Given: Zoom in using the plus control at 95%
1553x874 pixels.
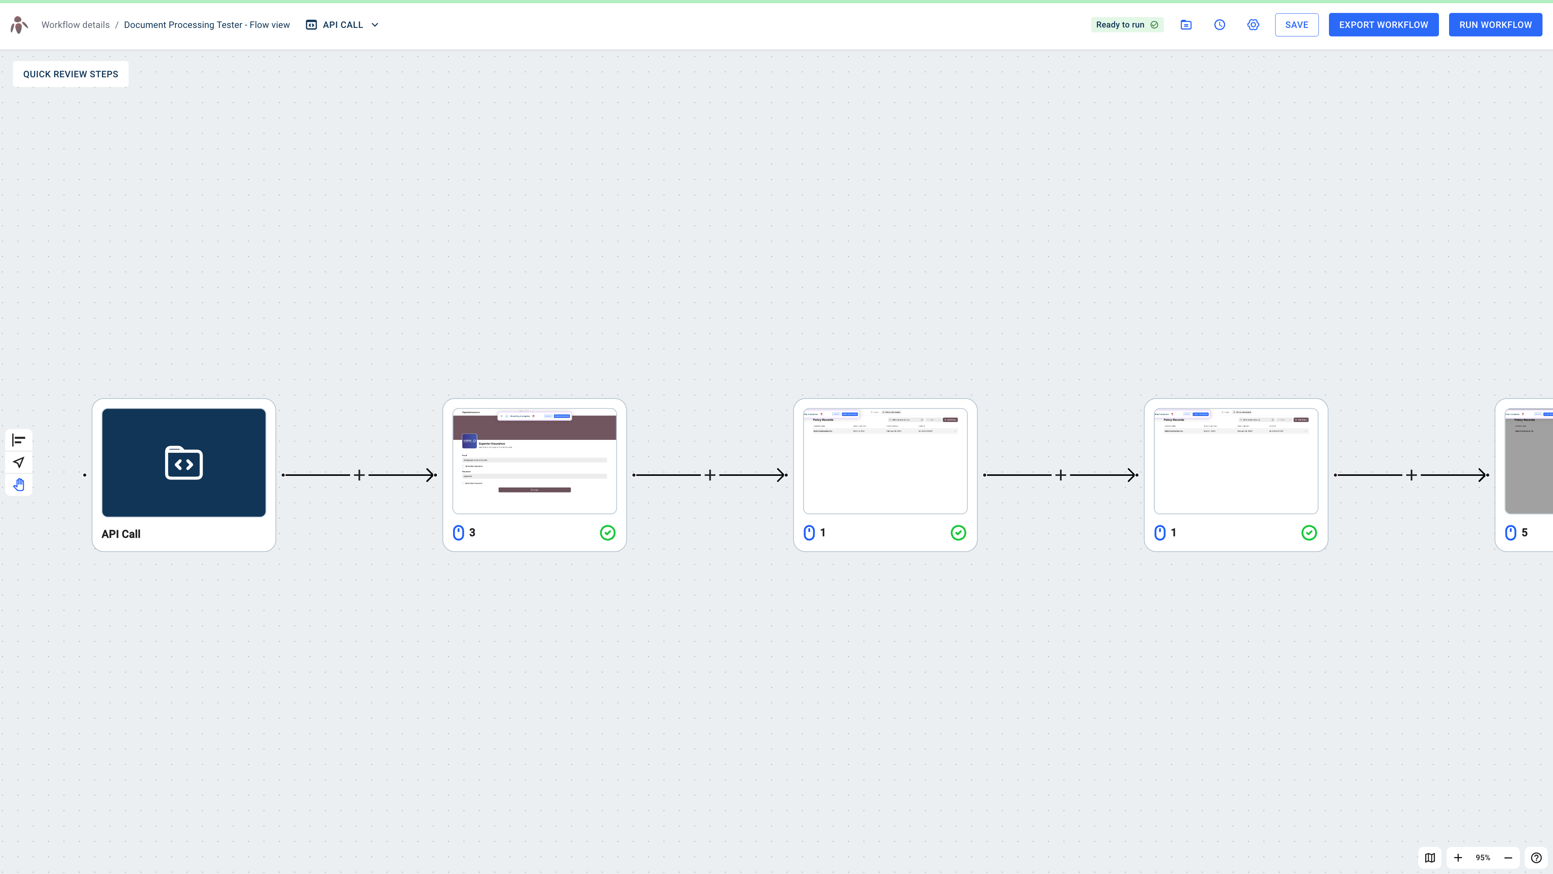Looking at the screenshot, I should coord(1458,857).
